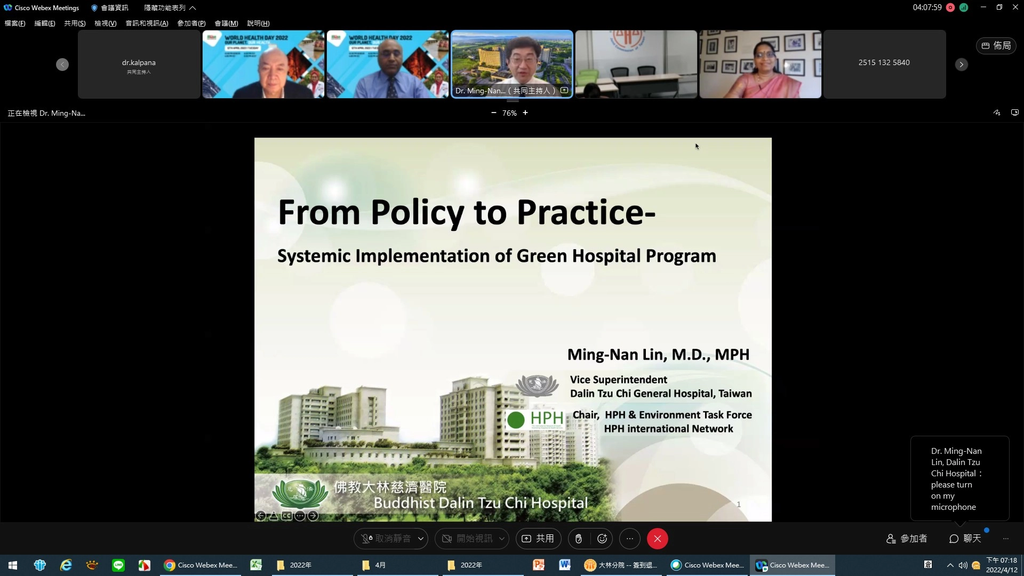Open the PowerPoint taskbar icon
Screen dimensions: 1024x576
(539, 565)
